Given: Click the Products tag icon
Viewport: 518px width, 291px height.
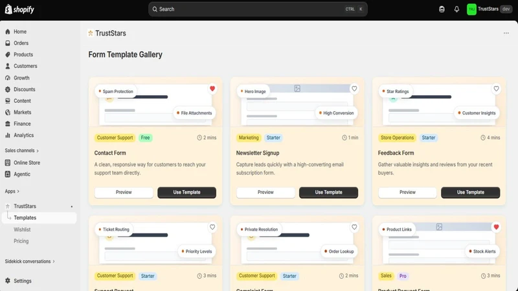Looking at the screenshot, I should [8, 55].
